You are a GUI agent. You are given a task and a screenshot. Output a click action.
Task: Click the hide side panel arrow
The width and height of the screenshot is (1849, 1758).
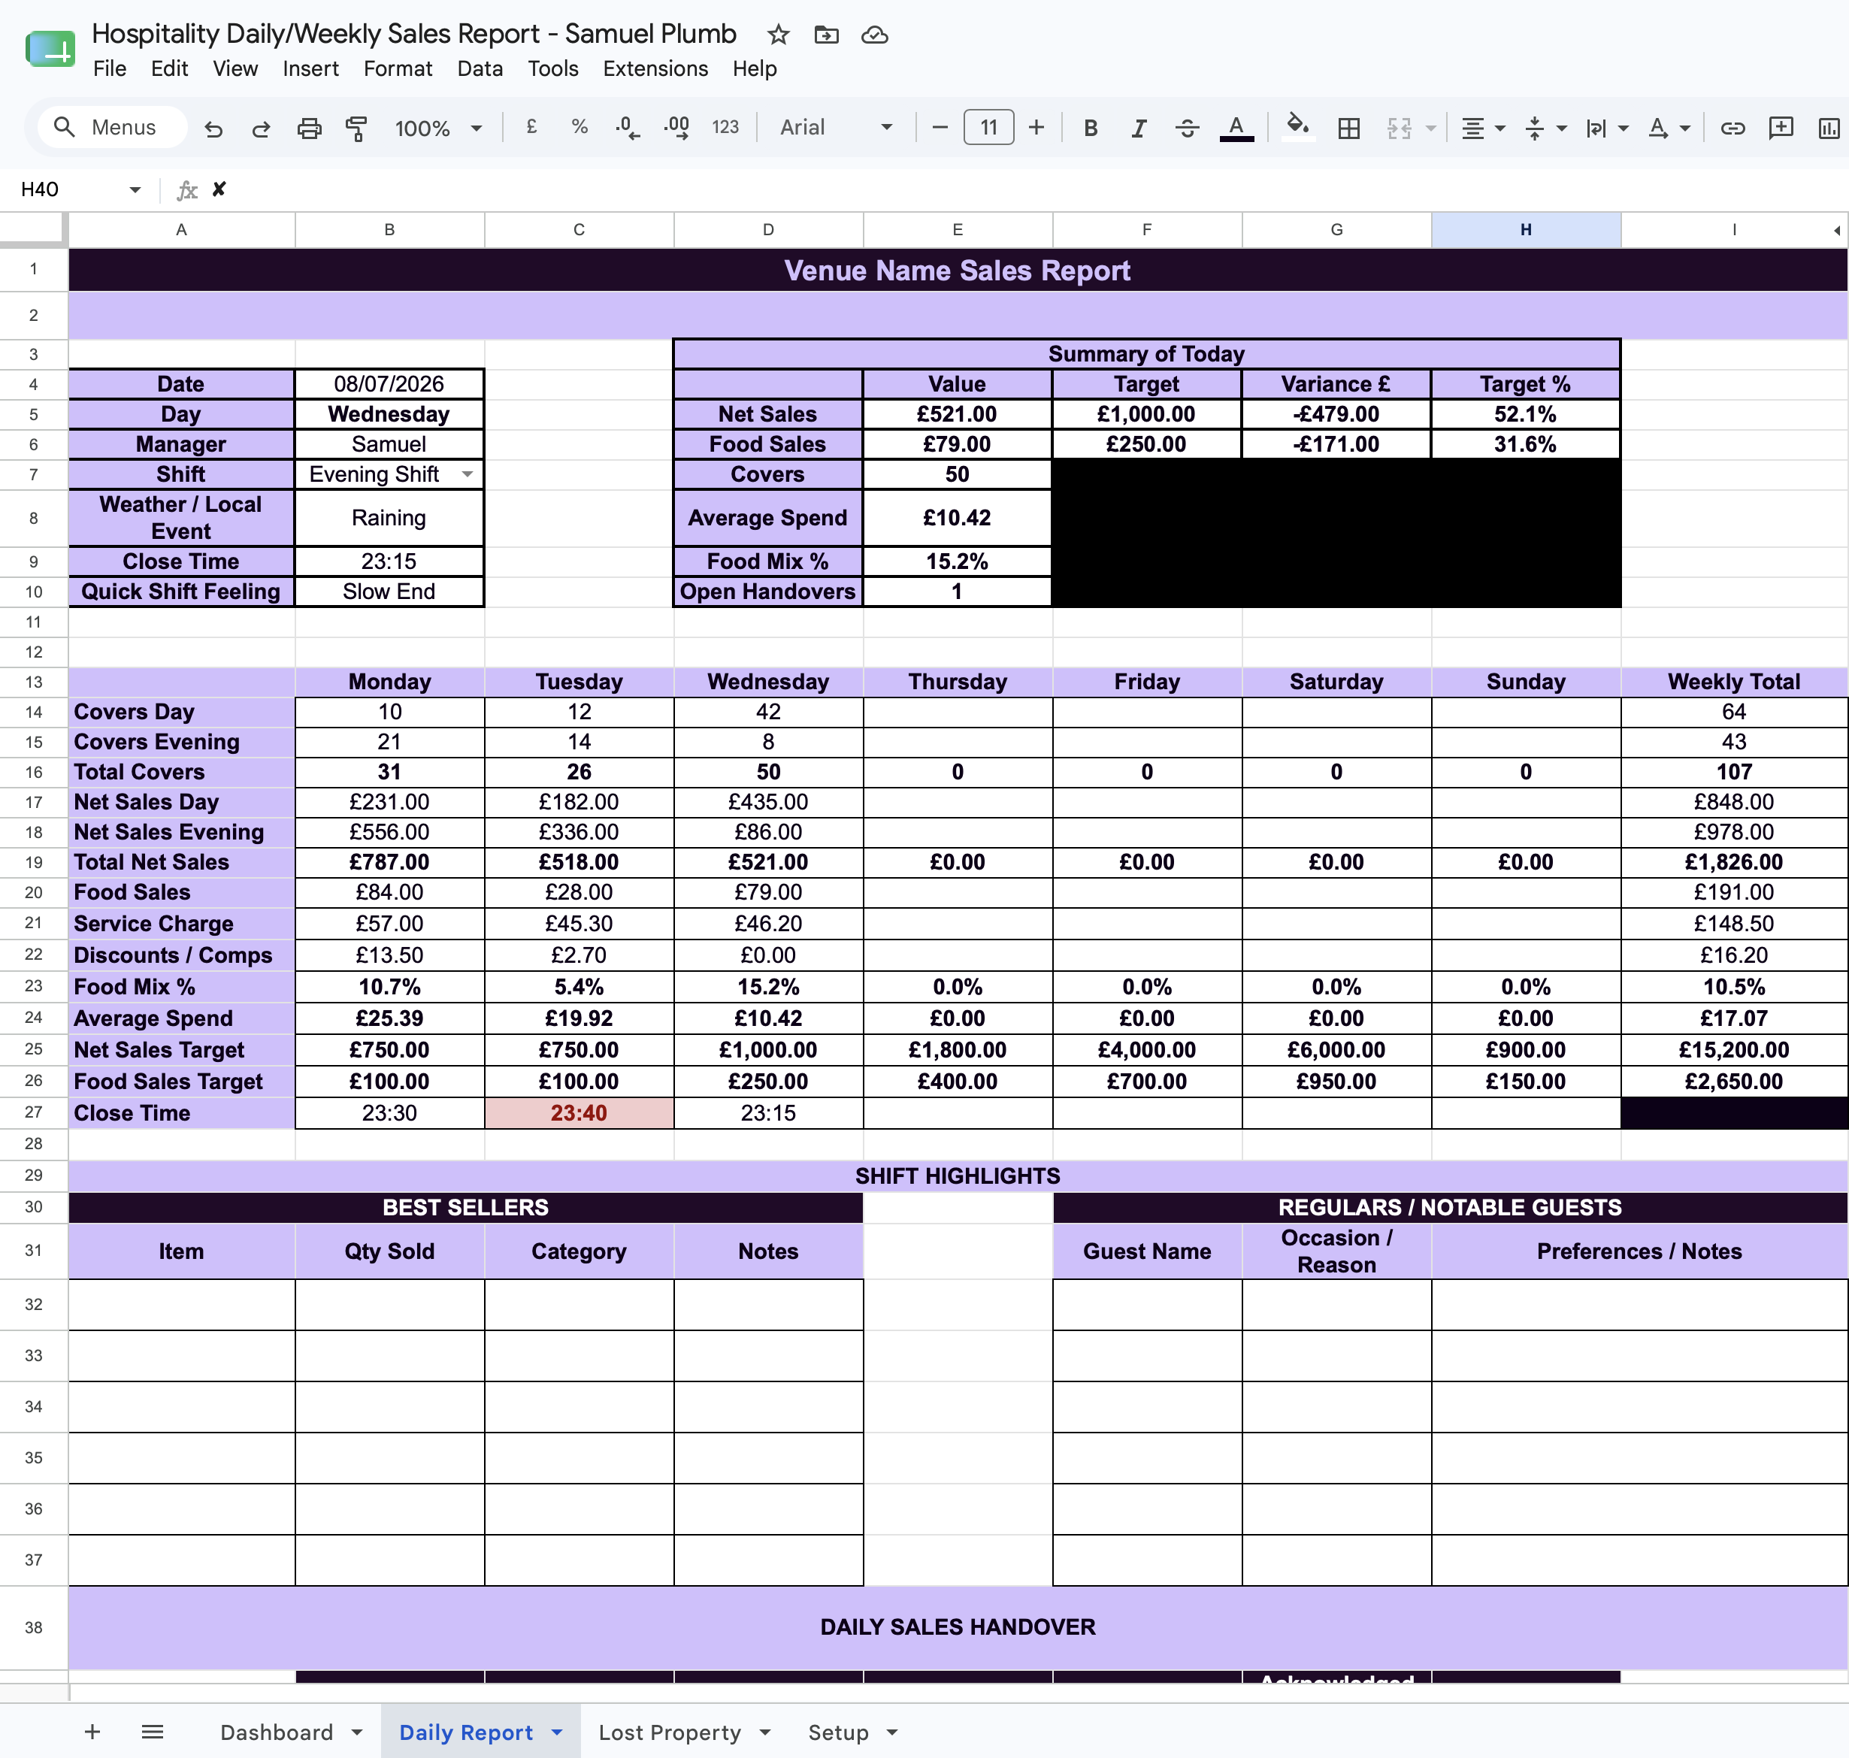1836,231
